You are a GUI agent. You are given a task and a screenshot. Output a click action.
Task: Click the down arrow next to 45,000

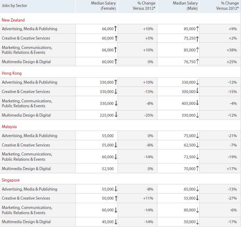coord(116,222)
